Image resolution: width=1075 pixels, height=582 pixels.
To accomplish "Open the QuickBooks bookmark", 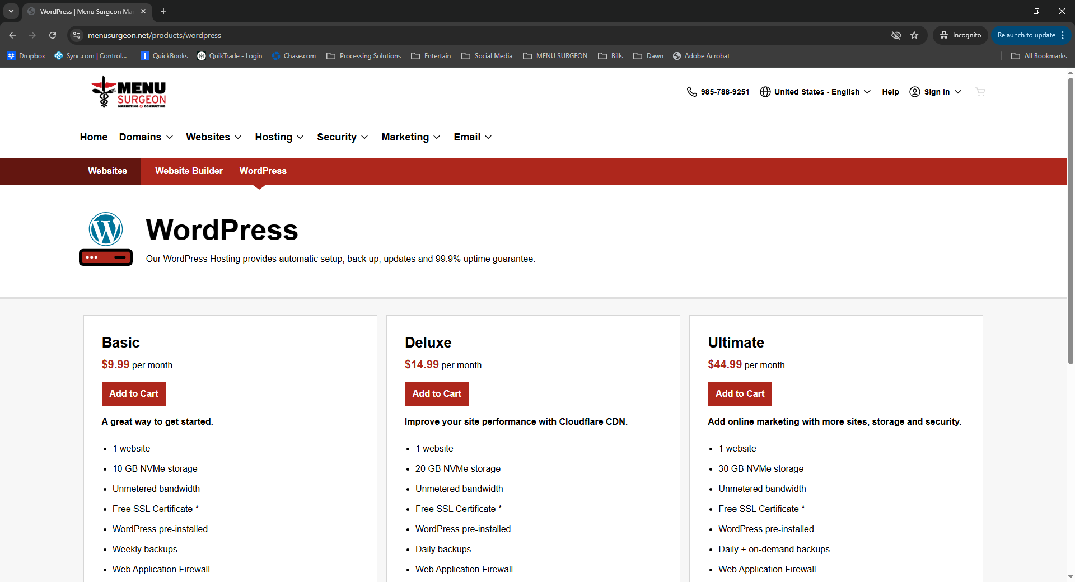I will point(164,56).
